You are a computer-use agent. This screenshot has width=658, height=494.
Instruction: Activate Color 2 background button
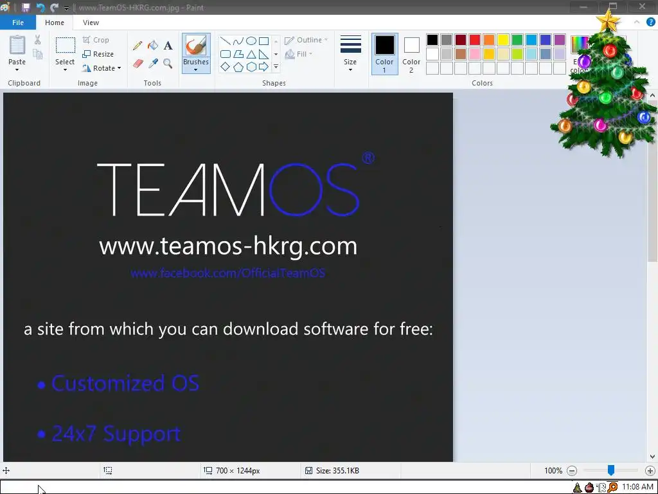click(x=411, y=54)
